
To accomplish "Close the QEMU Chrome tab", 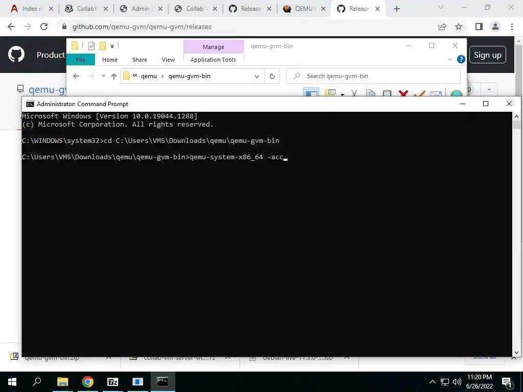I will [323, 9].
